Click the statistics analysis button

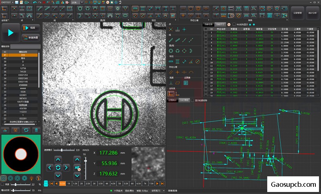tap(313, 13)
